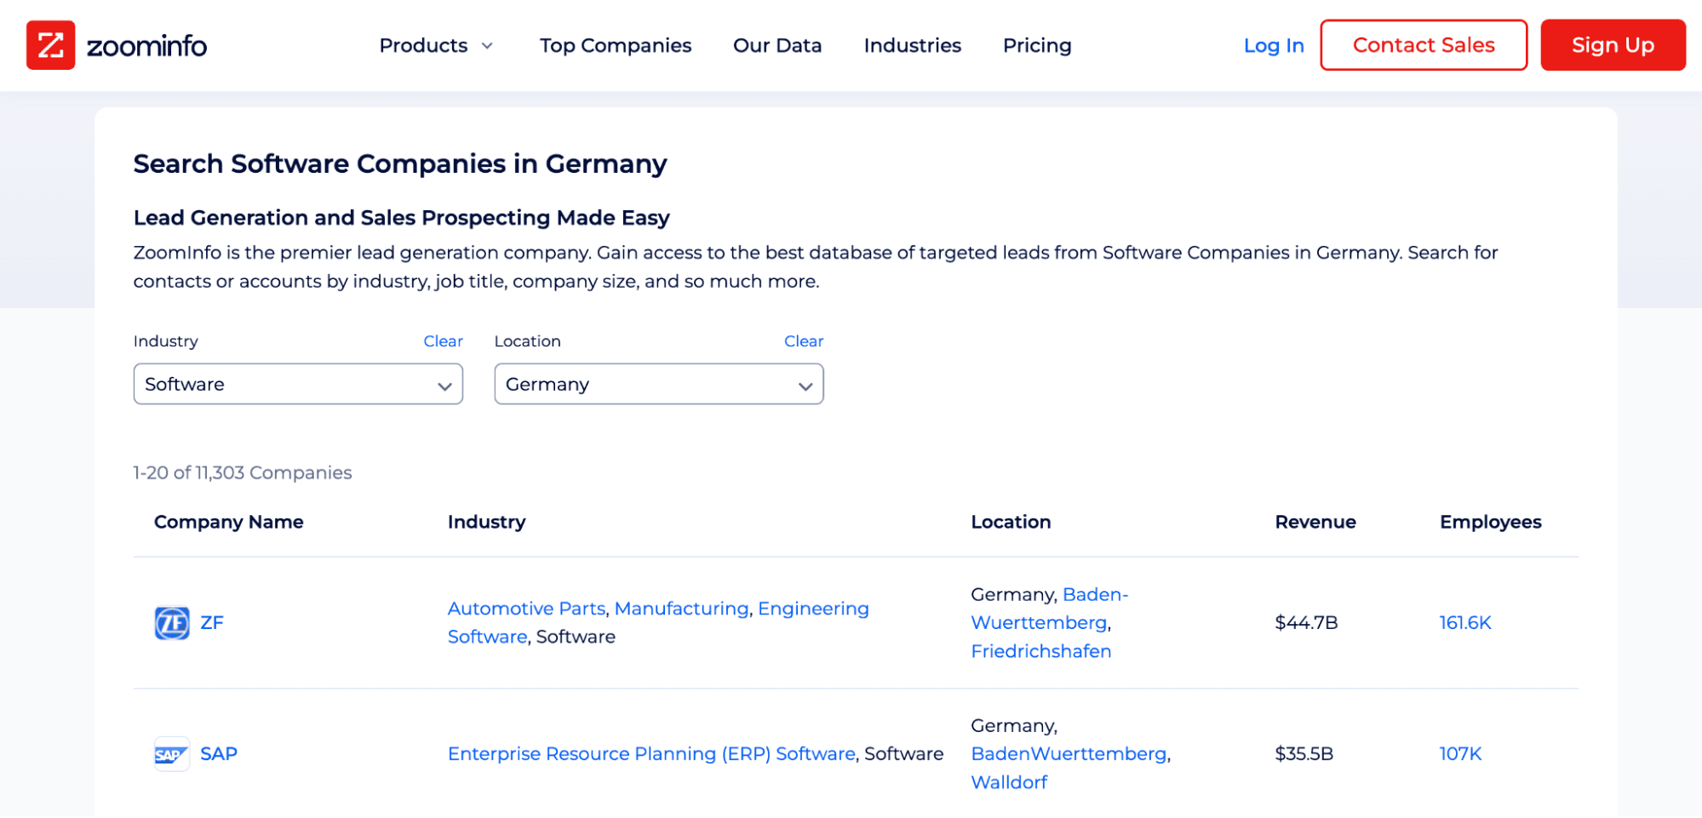Open BadenWuerttemberg location link for SAP
The width and height of the screenshot is (1702, 818).
[x=1069, y=754]
